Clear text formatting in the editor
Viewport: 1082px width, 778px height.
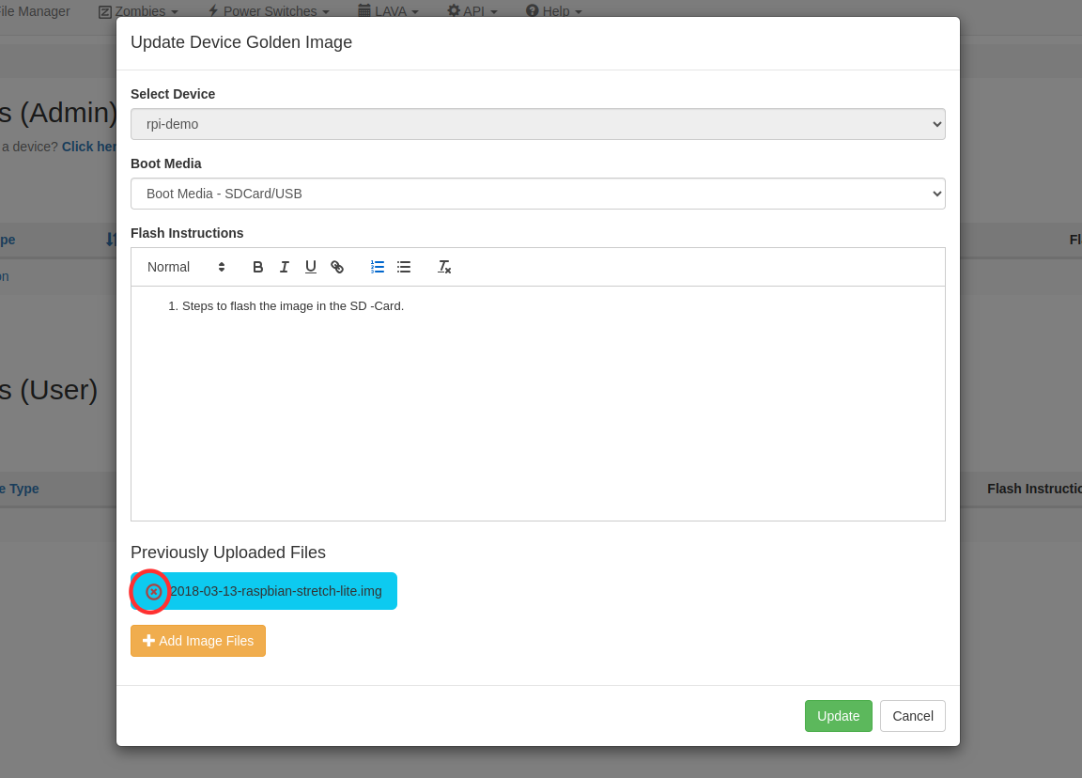(x=443, y=267)
